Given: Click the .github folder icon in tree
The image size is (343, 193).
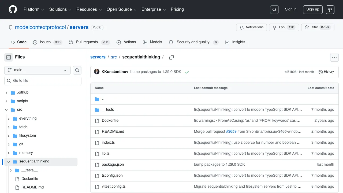Looking at the screenshot, I should [13, 92].
